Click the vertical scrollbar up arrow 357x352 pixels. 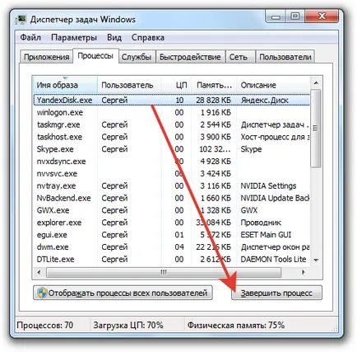coord(316,83)
